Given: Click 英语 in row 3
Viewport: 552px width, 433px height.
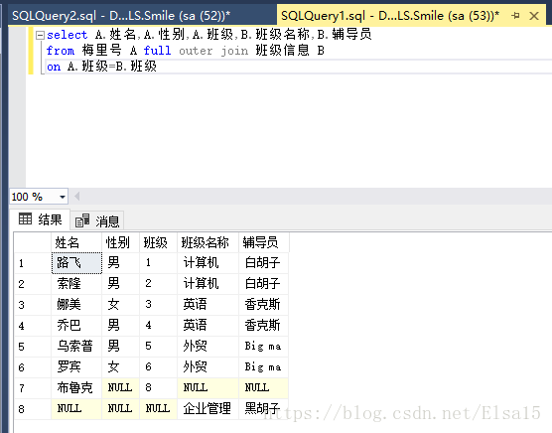Looking at the screenshot, I should click(x=208, y=305).
